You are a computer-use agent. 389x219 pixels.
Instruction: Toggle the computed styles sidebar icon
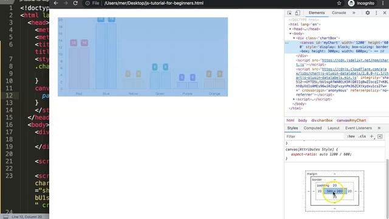(x=380, y=136)
